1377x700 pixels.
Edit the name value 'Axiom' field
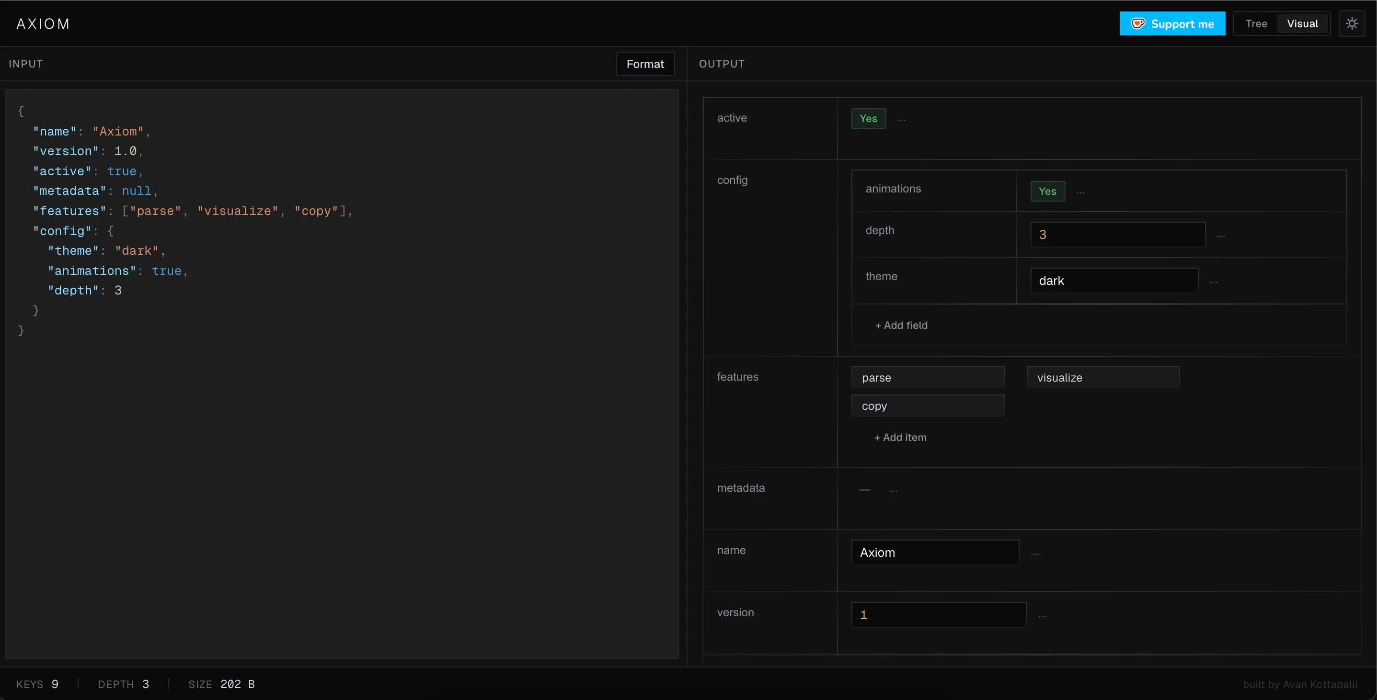(x=935, y=553)
